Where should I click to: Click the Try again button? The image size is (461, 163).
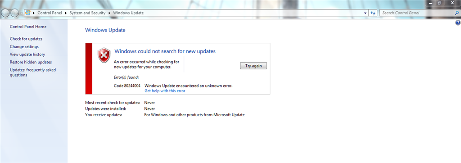point(253,66)
